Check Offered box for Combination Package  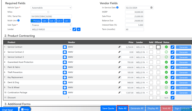point(158,93)
